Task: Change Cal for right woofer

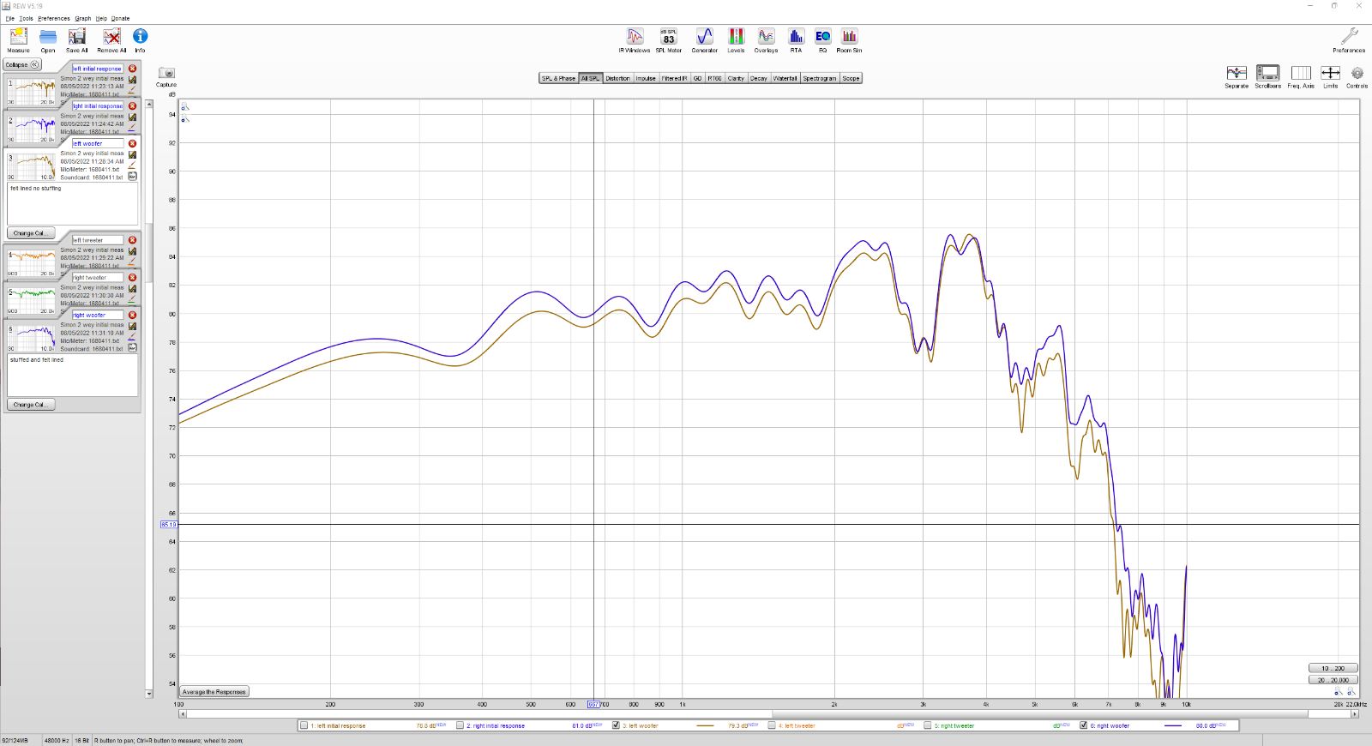Action: coord(32,405)
